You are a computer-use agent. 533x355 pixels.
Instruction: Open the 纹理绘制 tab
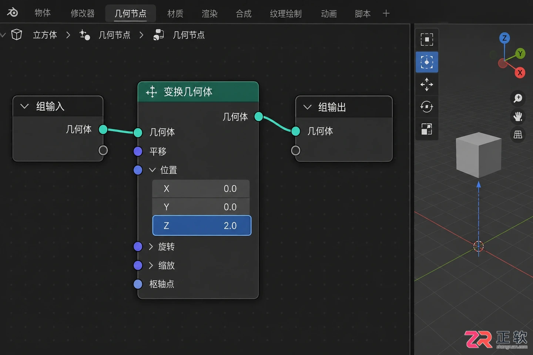(286, 14)
